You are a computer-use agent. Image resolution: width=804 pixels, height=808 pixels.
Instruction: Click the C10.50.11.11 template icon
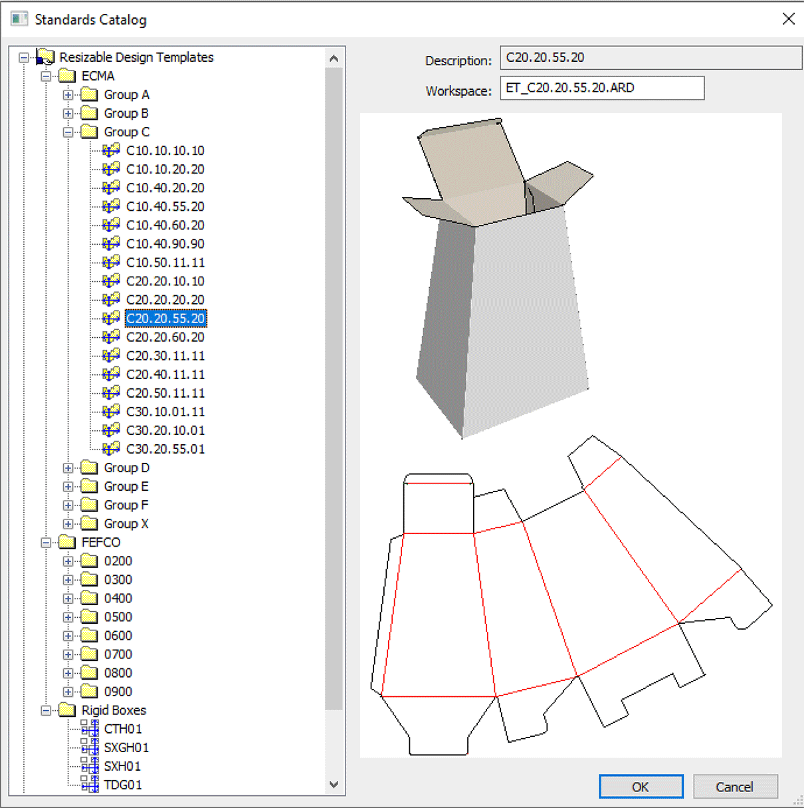pyautogui.click(x=111, y=262)
